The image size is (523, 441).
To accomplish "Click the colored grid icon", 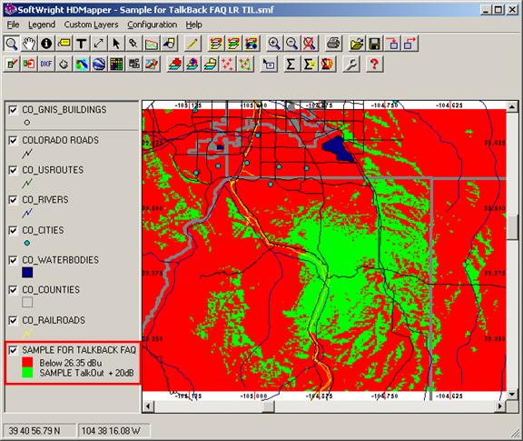I will [116, 64].
